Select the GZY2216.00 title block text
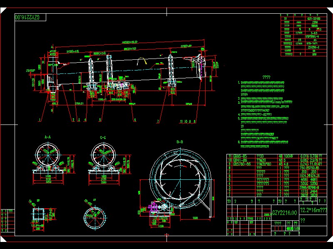 pos(285,212)
